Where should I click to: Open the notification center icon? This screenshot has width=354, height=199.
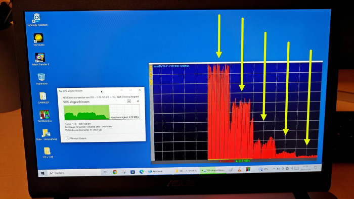click(316, 168)
